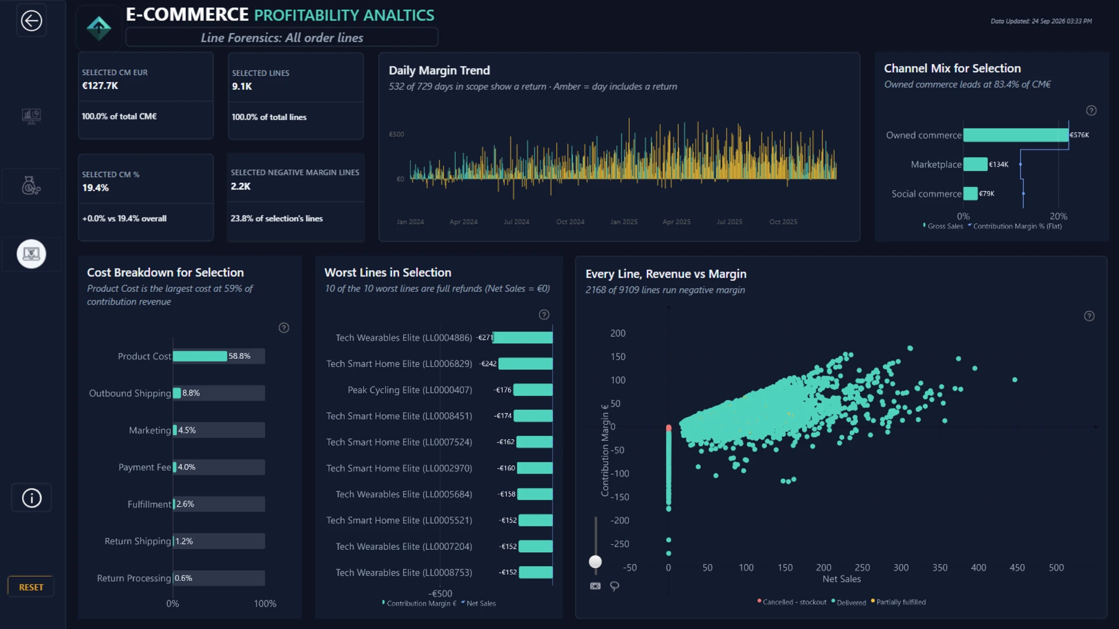Click the Selected Lines 9.1K card
Image resolution: width=1119 pixels, height=629 pixels.
point(295,96)
